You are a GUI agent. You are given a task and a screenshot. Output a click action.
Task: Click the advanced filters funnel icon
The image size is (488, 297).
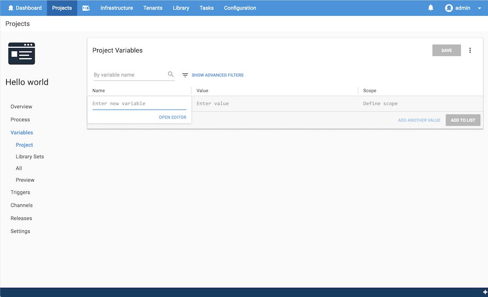(185, 75)
